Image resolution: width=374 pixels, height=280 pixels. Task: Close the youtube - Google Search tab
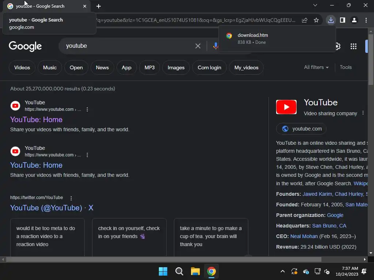[x=85, y=6]
